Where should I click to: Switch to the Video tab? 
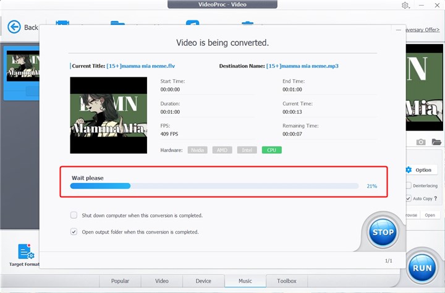[x=162, y=281]
